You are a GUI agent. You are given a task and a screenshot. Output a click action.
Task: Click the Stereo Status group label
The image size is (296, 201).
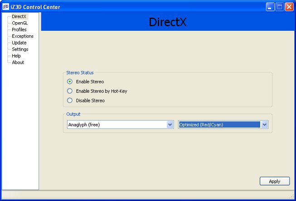pyautogui.click(x=80, y=73)
